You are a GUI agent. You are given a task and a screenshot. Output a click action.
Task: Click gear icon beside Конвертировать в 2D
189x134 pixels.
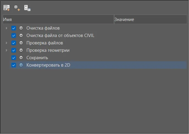21,65
